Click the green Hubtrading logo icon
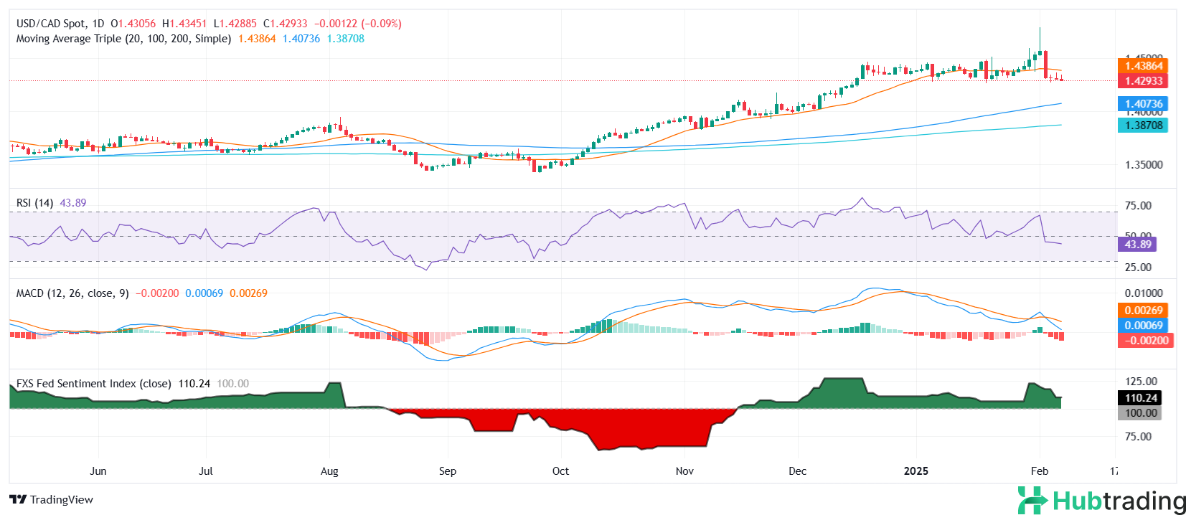Screen dimensions: 1186x515 tap(1032, 500)
